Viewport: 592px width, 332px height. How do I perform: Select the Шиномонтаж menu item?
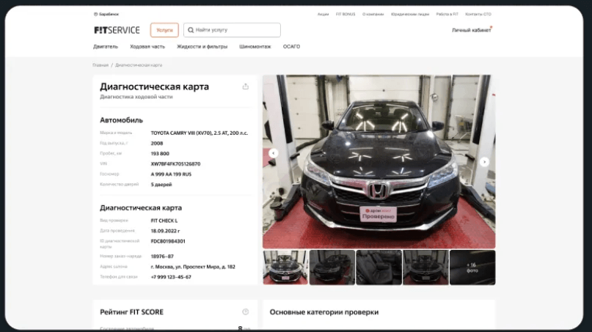click(255, 47)
